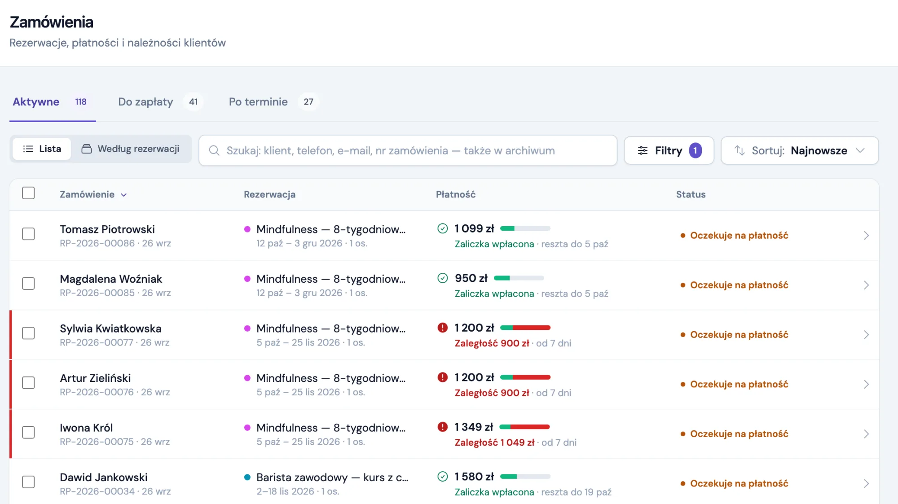Toggle the select-all orders checkbox

(x=28, y=193)
